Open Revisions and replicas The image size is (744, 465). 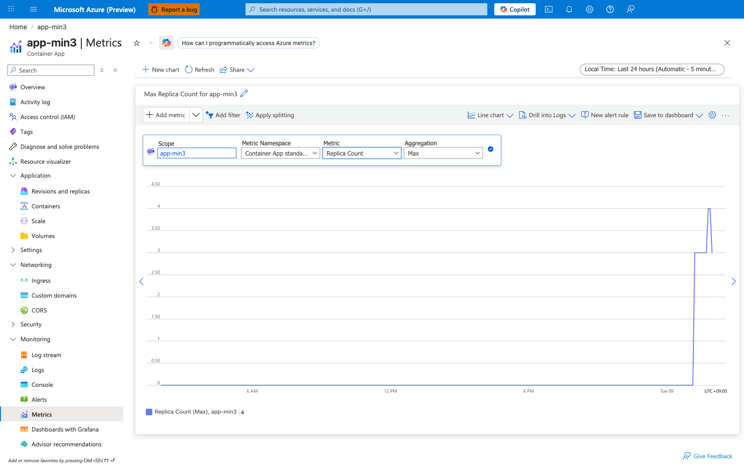point(61,192)
